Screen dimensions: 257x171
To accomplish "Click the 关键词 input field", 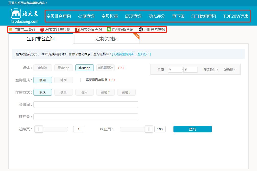I will pos(86,105).
